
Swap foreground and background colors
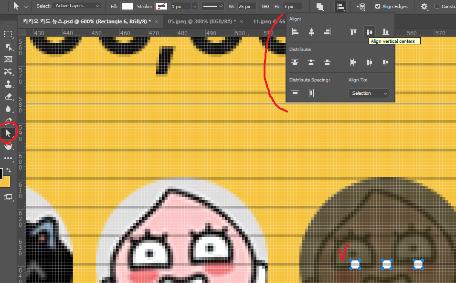tap(9, 171)
